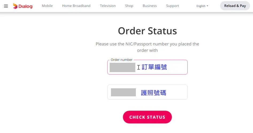Expand the English language dropdown
This screenshot has height=133, width=253.
point(202,6)
